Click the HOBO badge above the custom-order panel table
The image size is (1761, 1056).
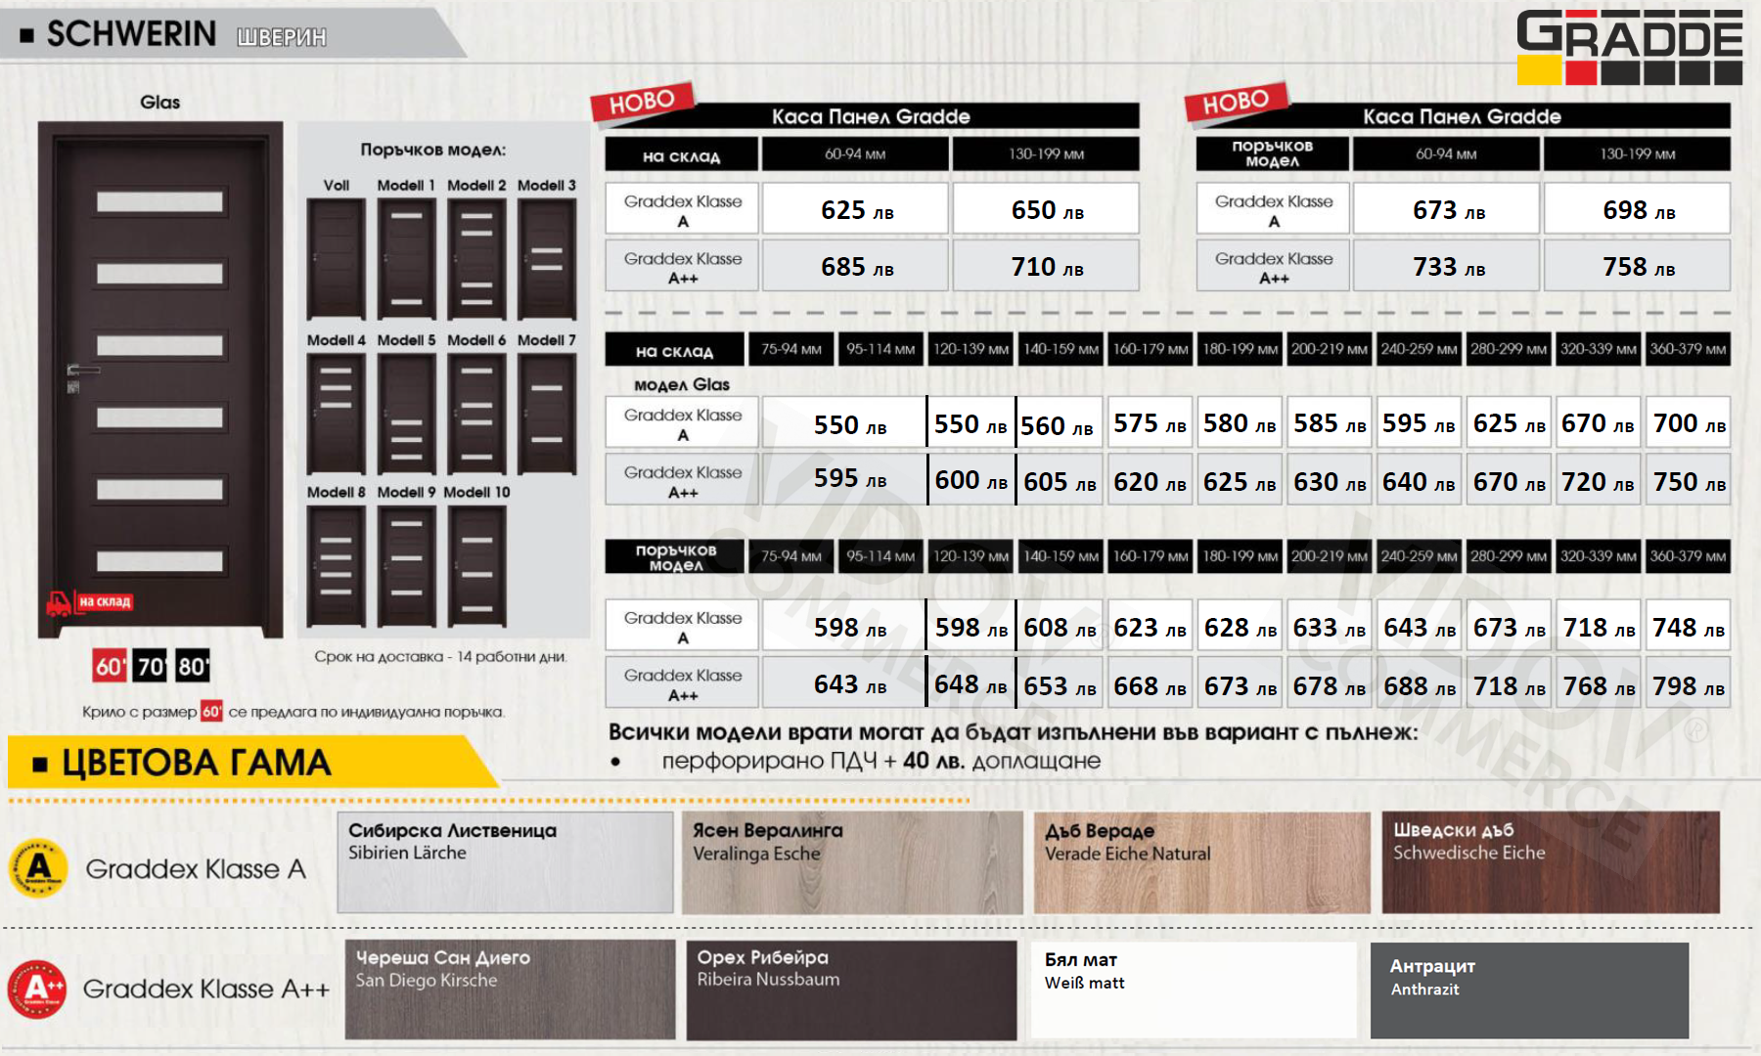pos(1236,102)
